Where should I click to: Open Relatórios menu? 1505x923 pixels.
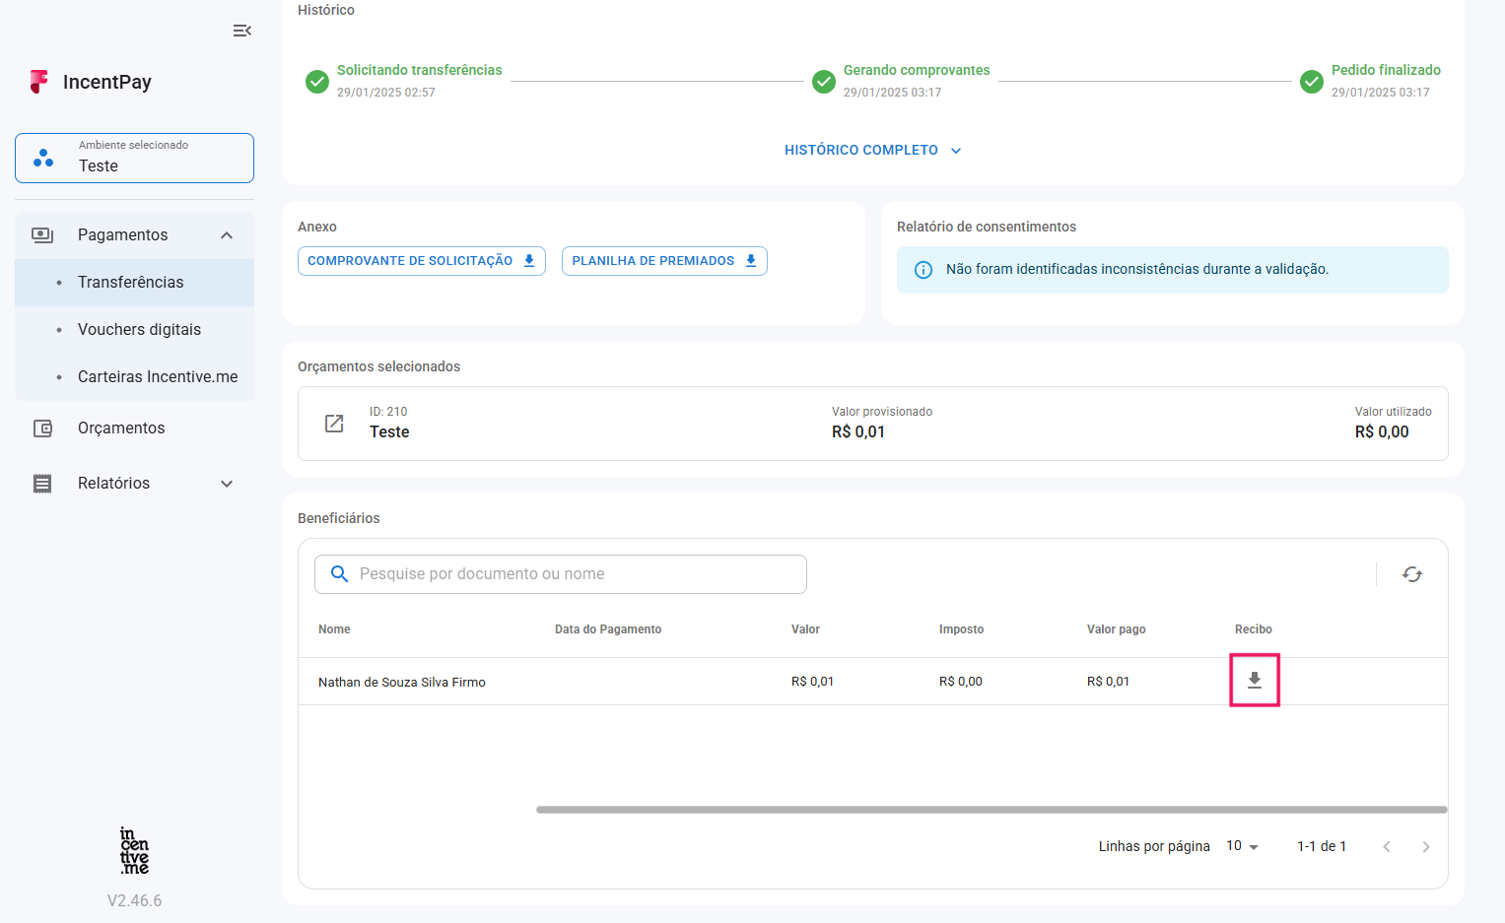coord(134,484)
